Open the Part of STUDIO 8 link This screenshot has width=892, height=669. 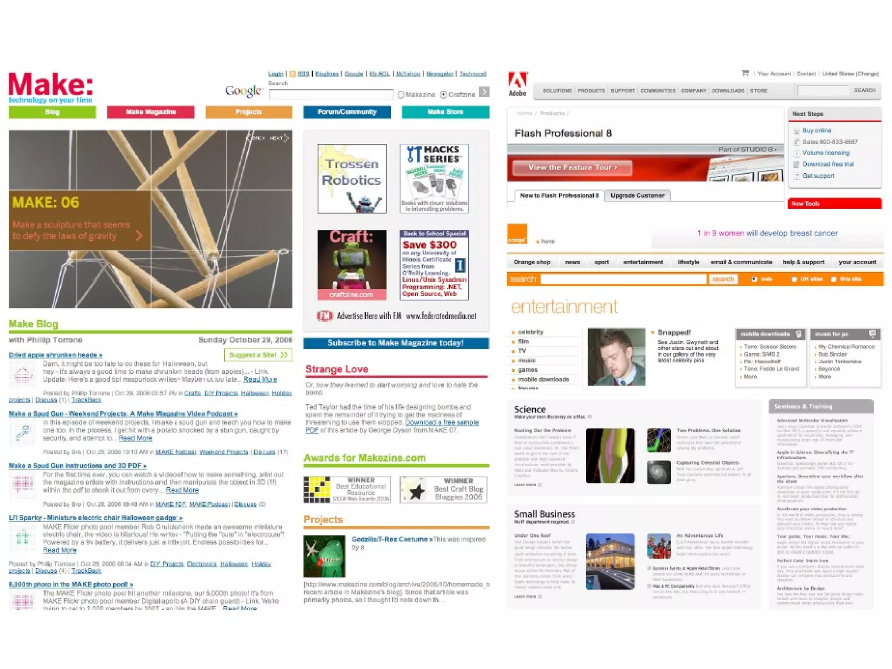pyautogui.click(x=747, y=149)
